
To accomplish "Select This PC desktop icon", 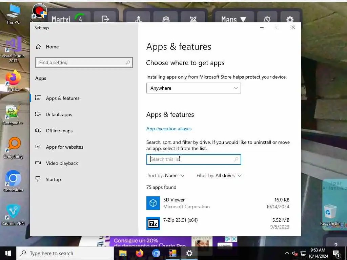I will tap(13, 14).
